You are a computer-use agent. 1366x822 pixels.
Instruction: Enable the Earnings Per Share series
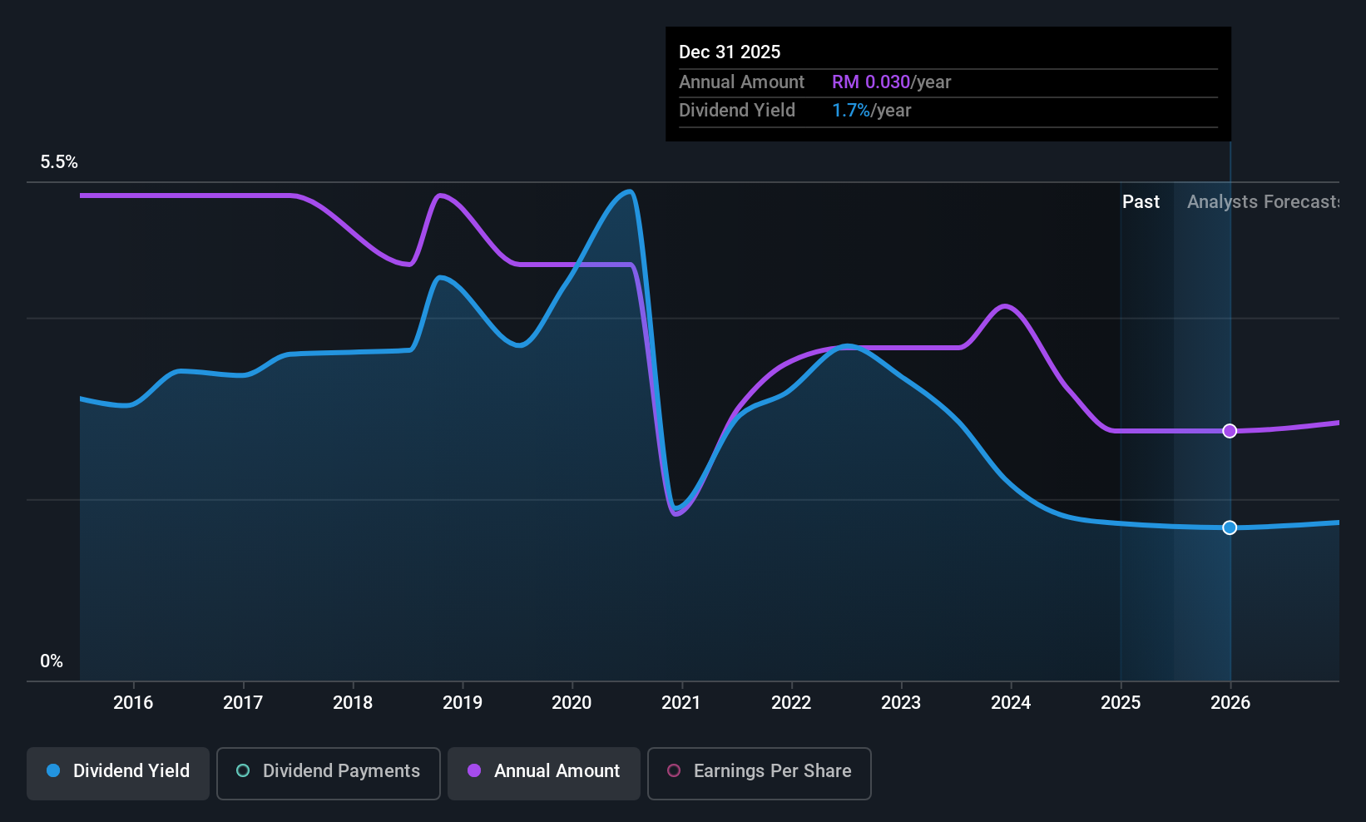pos(760,774)
